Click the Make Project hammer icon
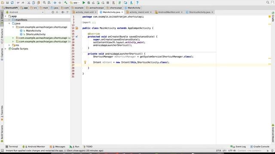Image resolution: width=275 pixels, height=154 pixels. 66,3
